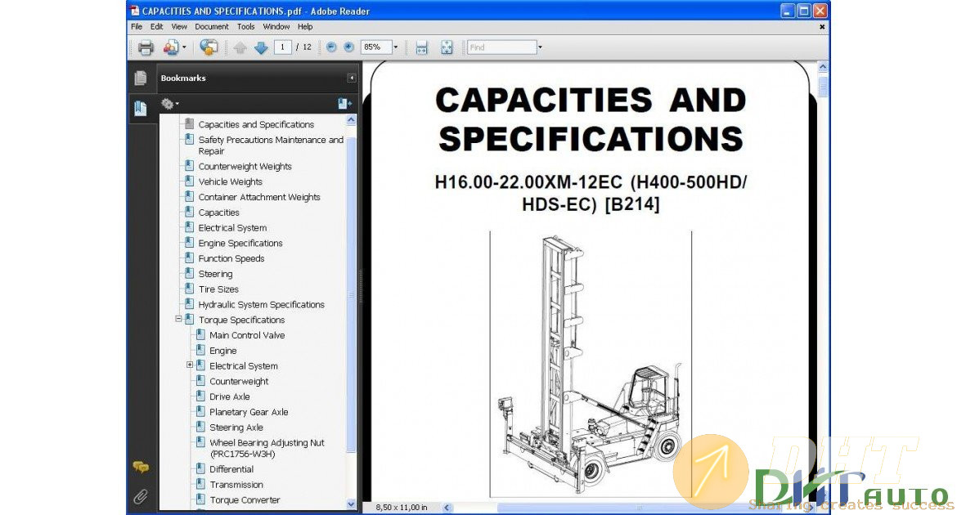Open the Drive Axle bookmark
The height and width of the screenshot is (515, 957).
click(230, 396)
